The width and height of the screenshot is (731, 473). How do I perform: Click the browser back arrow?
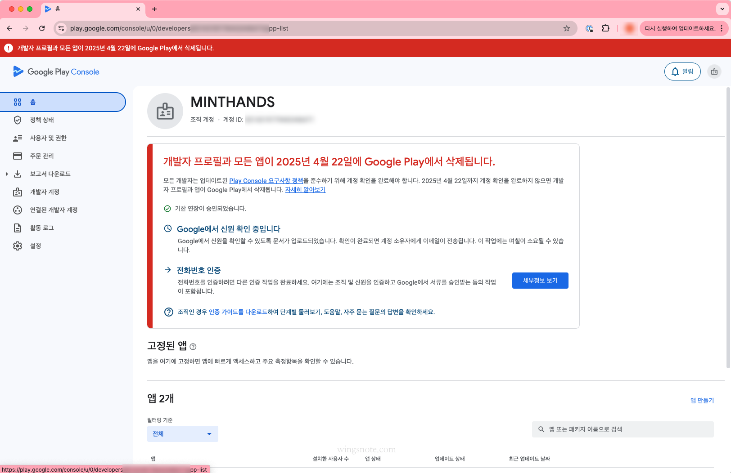[9, 28]
